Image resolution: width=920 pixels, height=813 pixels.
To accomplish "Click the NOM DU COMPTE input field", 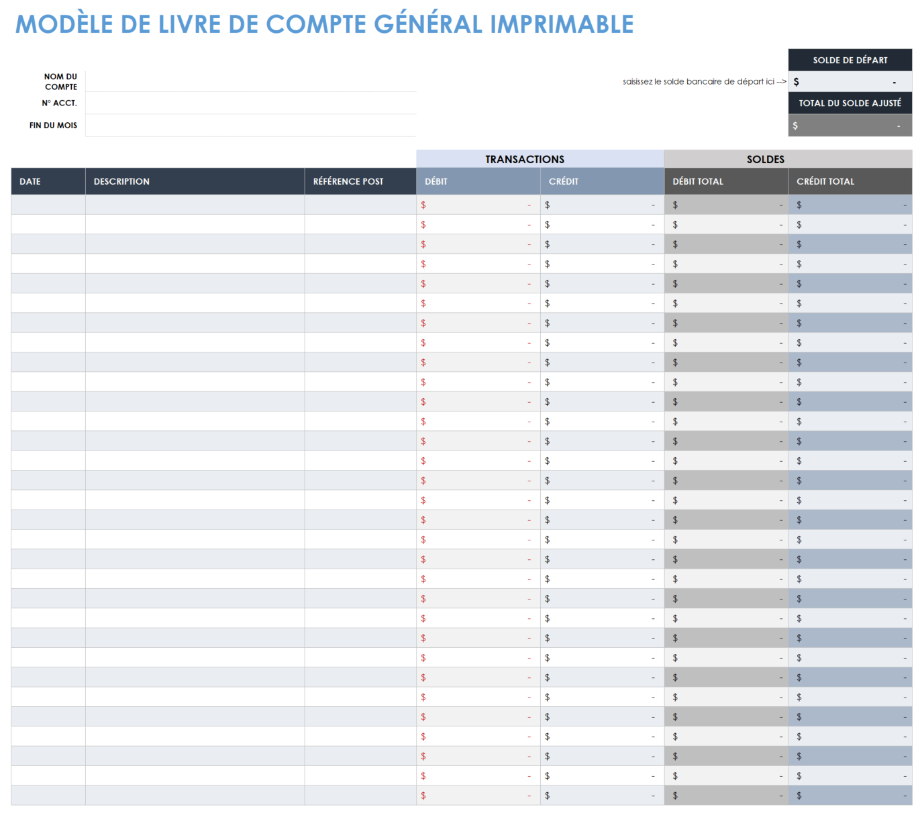I will tap(250, 81).
